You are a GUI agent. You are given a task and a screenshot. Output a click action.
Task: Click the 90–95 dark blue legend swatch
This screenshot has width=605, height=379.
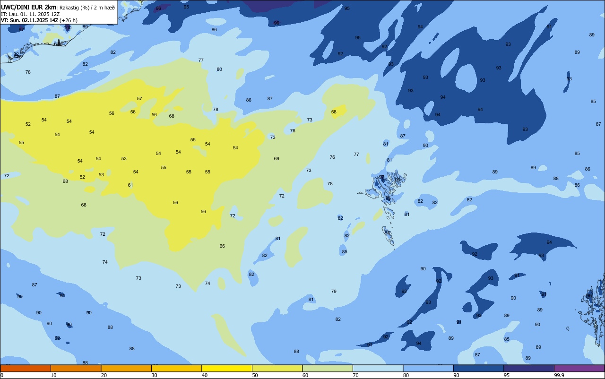(x=478, y=368)
